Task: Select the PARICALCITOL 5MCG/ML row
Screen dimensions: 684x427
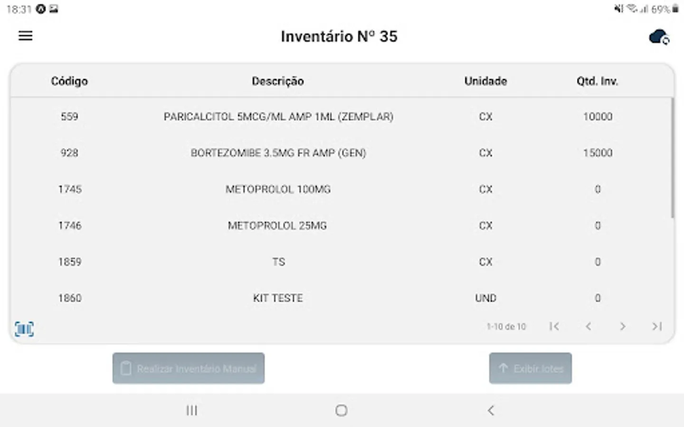Action: [278, 117]
